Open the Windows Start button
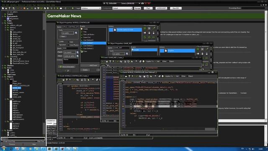Viewport: 268px width, 151px height. (x=3, y=148)
